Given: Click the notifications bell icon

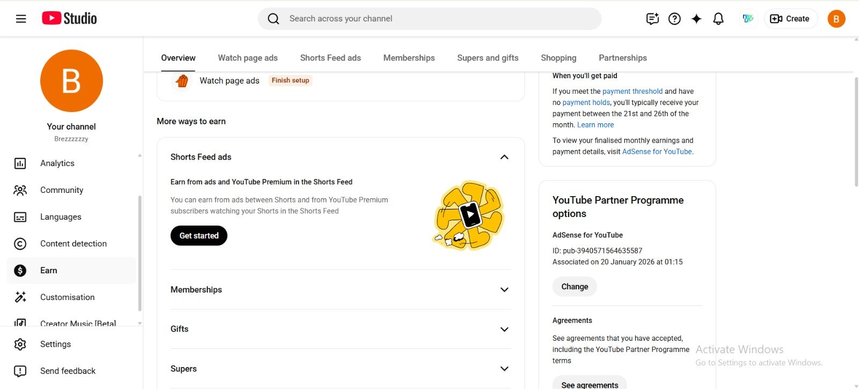Looking at the screenshot, I should tap(718, 19).
